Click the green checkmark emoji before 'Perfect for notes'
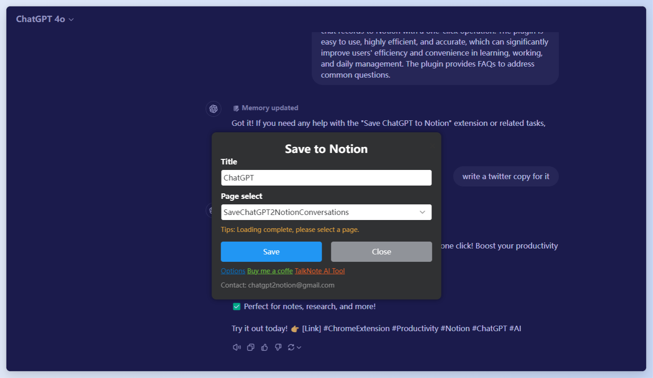This screenshot has height=378, width=653. pyautogui.click(x=237, y=306)
